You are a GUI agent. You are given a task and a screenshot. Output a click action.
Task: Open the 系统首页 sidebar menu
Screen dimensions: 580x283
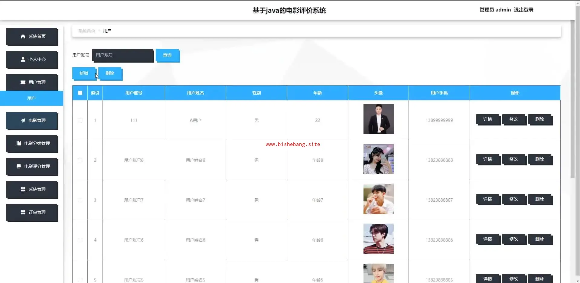pyautogui.click(x=32, y=37)
